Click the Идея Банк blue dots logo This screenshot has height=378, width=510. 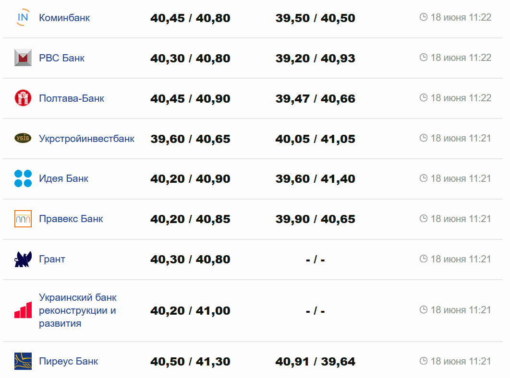pyautogui.click(x=23, y=178)
